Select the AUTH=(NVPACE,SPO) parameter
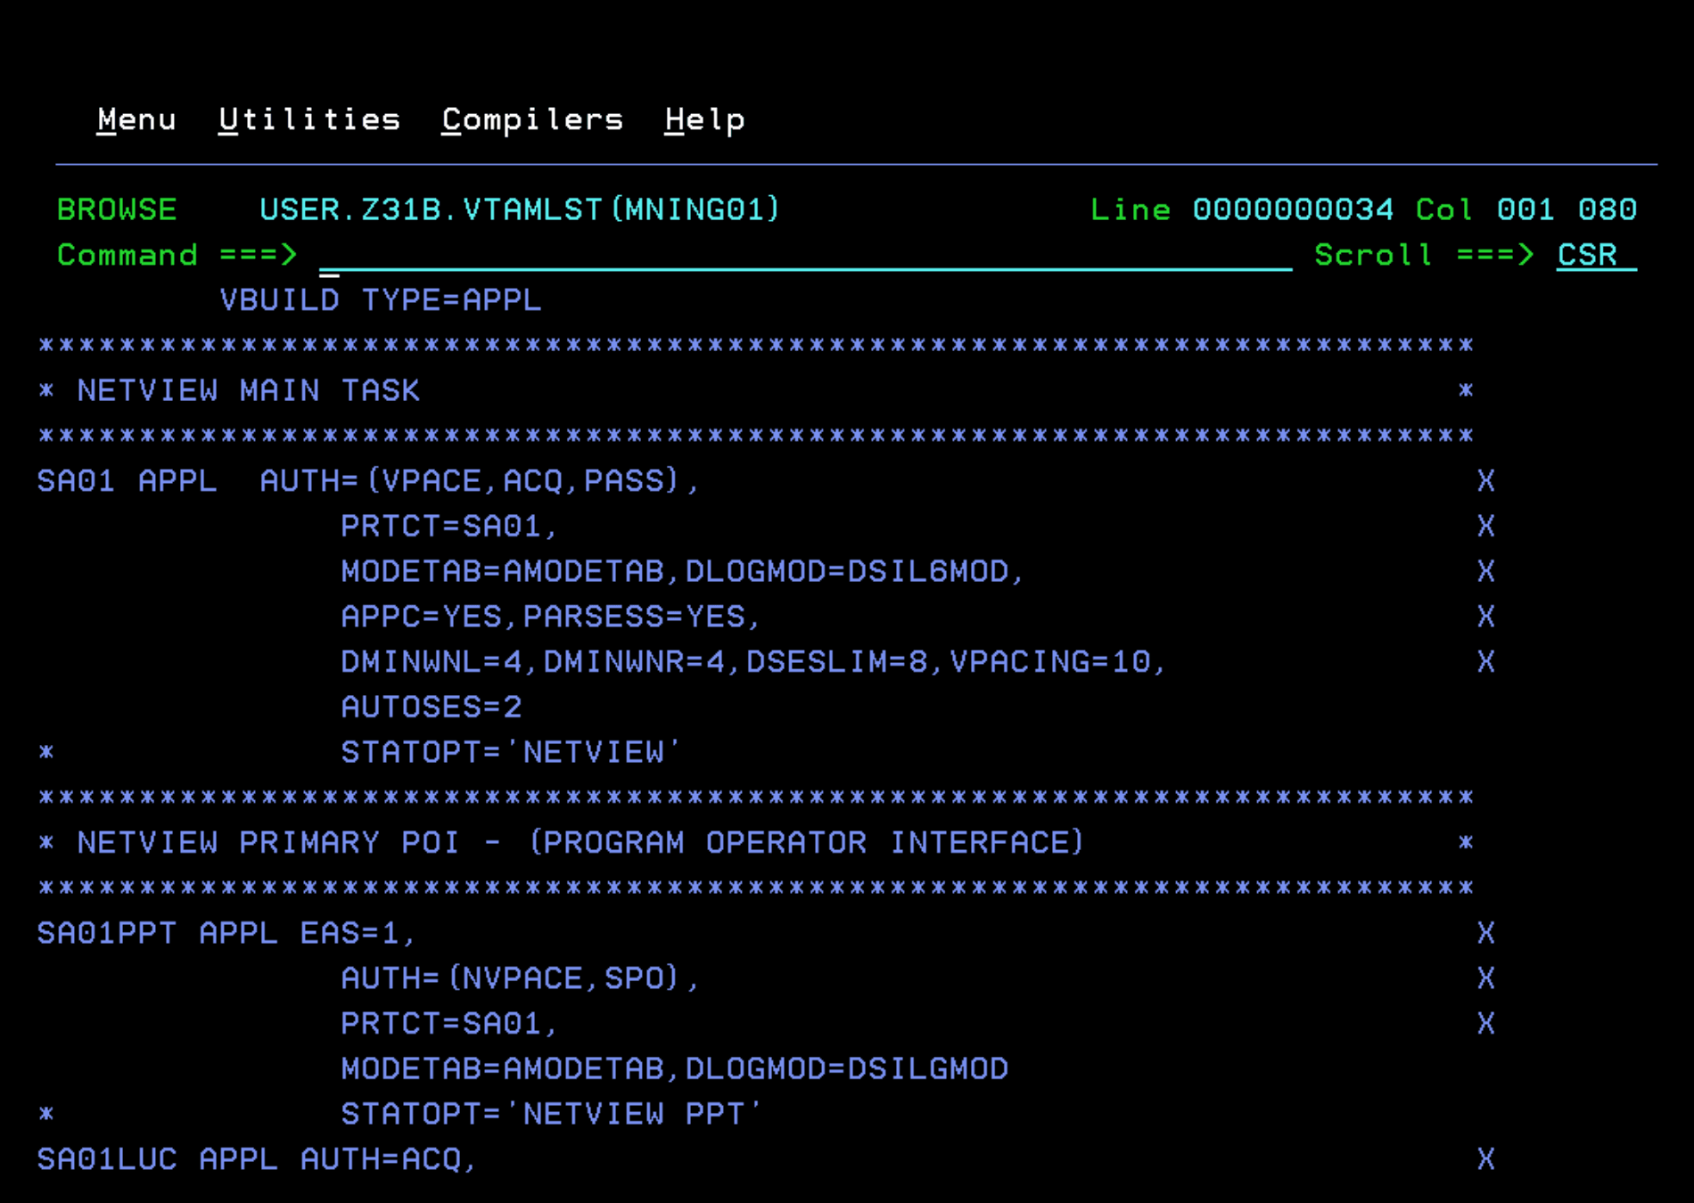This screenshot has height=1203, width=1694. coord(519,978)
